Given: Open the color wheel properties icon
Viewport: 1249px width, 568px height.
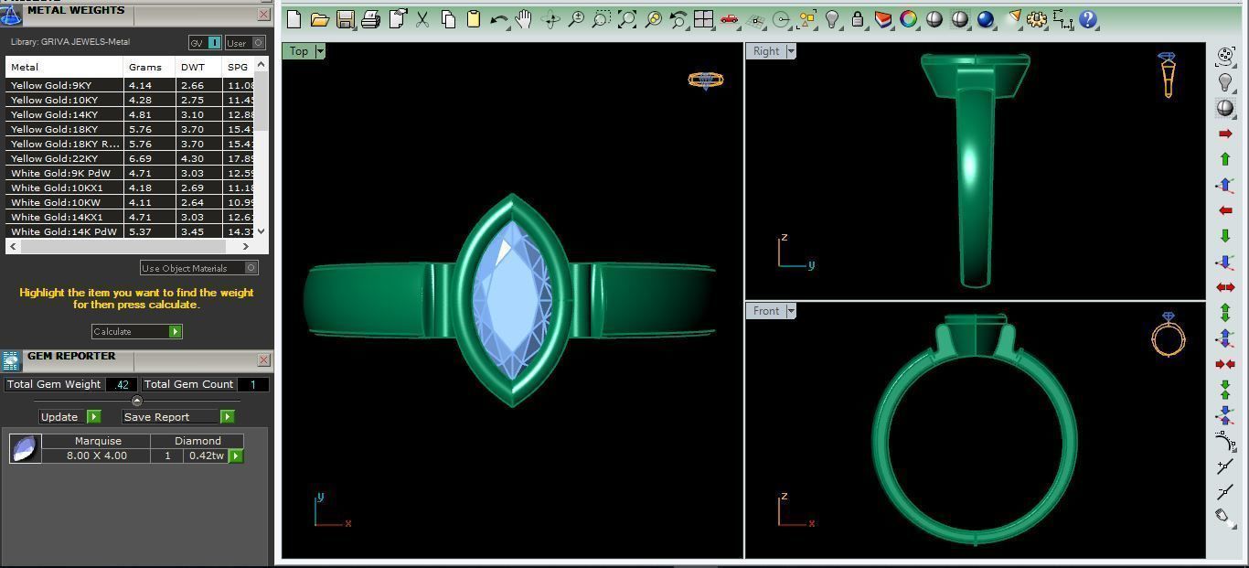Looking at the screenshot, I should click(x=909, y=19).
